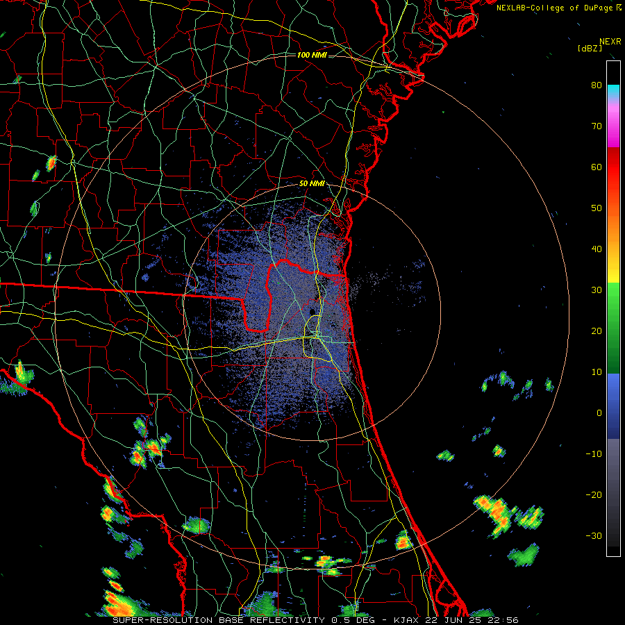Click the Super-Resolution Base Reflectivity caption
This screenshot has height=625, width=625.
[x=219, y=620]
